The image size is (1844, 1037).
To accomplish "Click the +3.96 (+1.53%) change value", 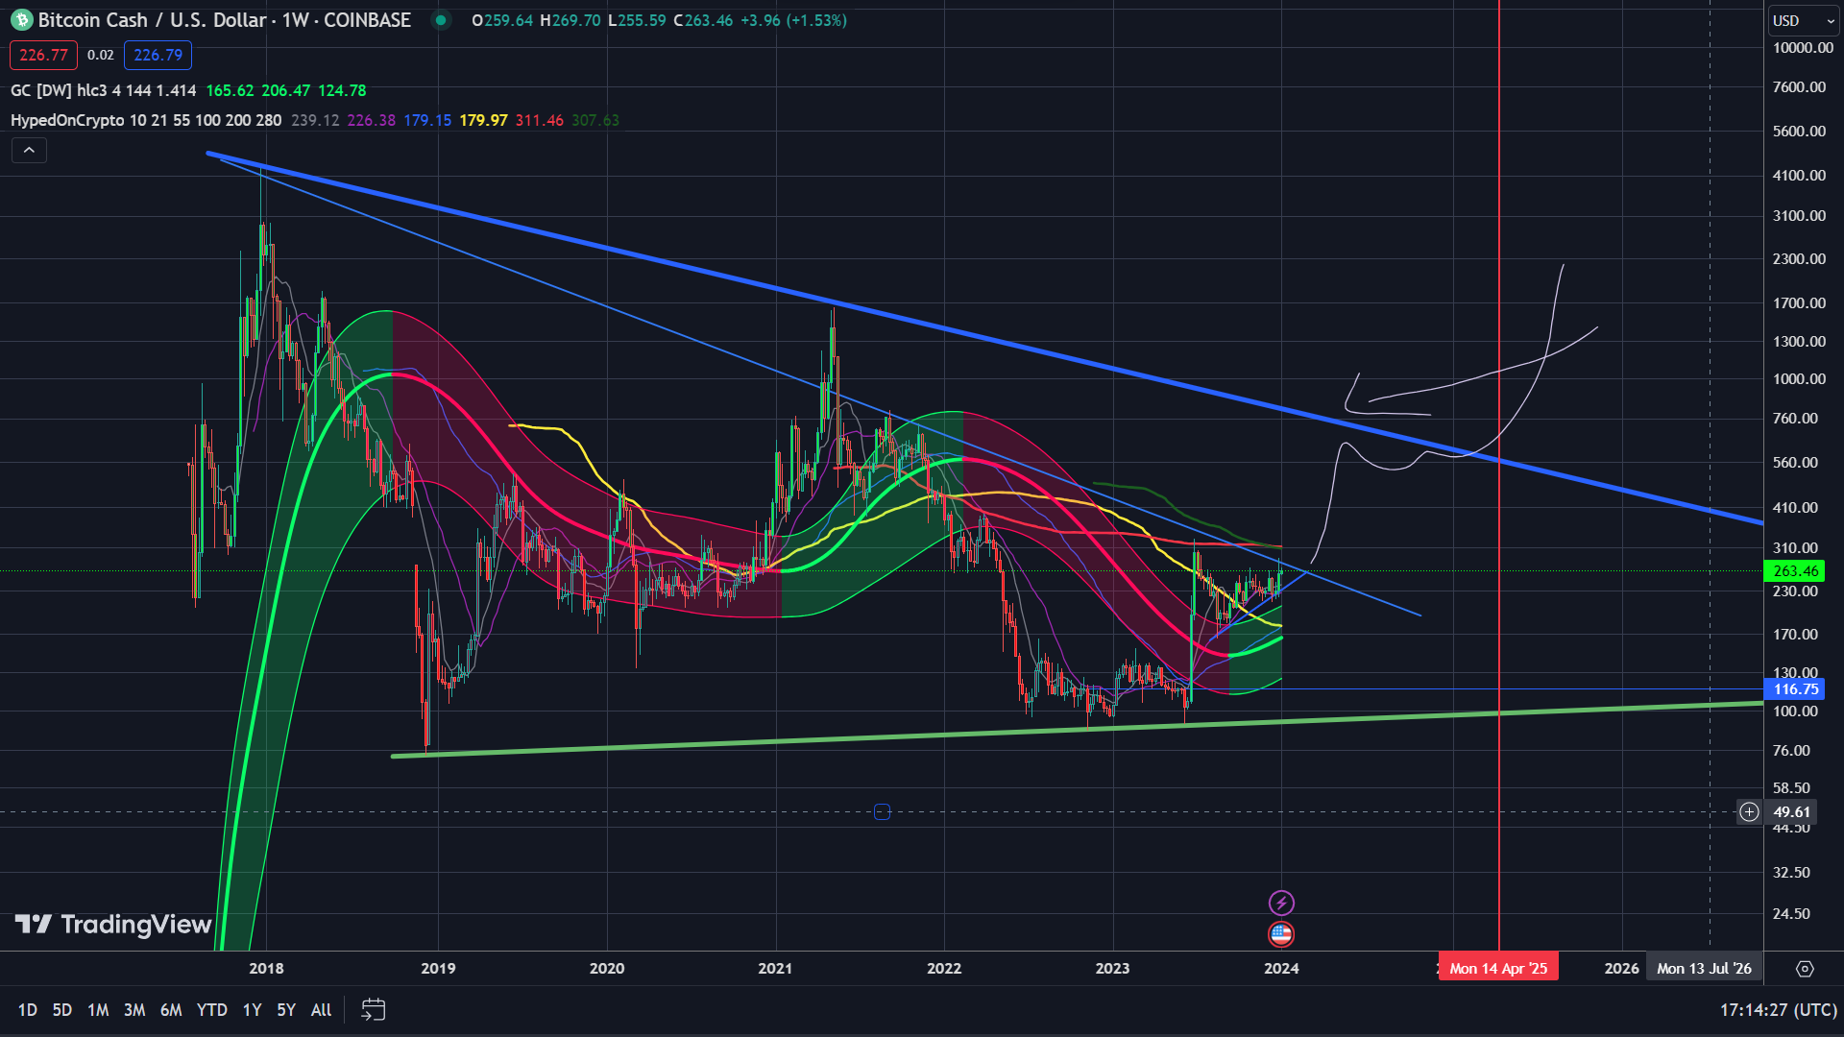I will [x=794, y=20].
